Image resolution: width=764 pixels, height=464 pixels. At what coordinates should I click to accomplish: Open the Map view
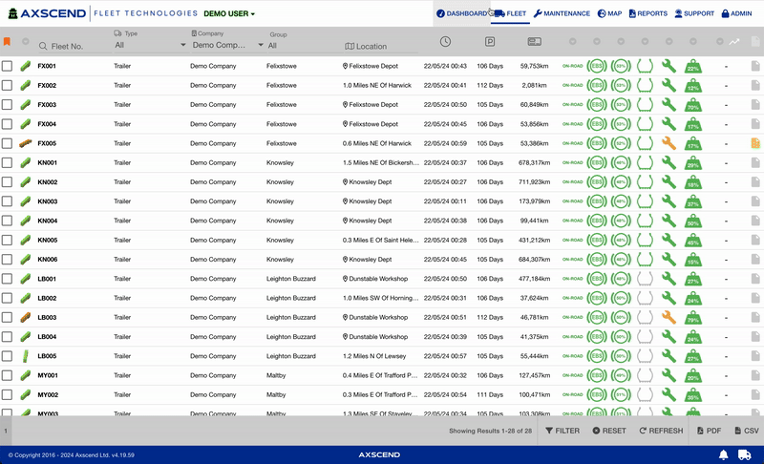pyautogui.click(x=609, y=13)
